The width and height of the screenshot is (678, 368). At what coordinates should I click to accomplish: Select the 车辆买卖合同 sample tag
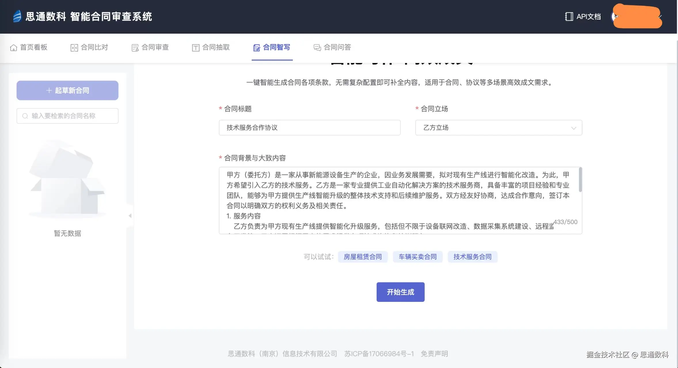pos(417,257)
